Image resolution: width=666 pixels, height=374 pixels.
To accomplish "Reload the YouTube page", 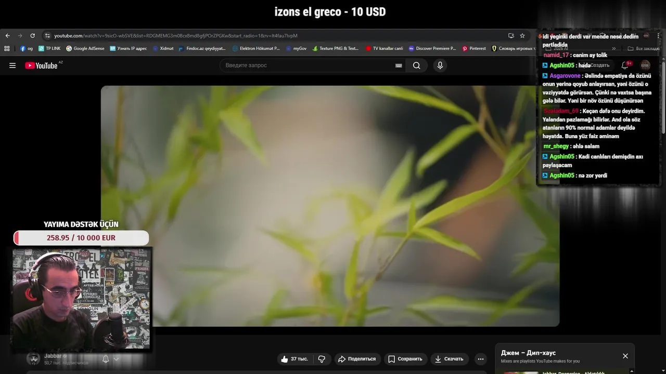I will pyautogui.click(x=32, y=36).
